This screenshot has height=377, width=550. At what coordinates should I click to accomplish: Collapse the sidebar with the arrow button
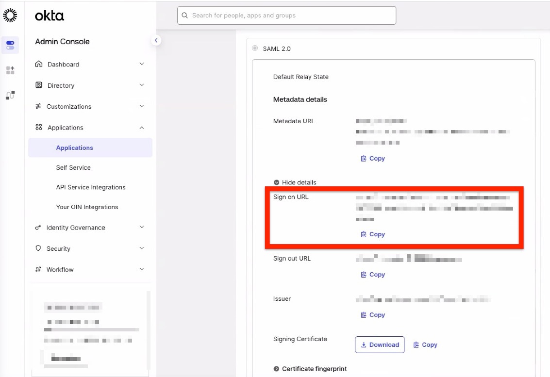(x=156, y=40)
